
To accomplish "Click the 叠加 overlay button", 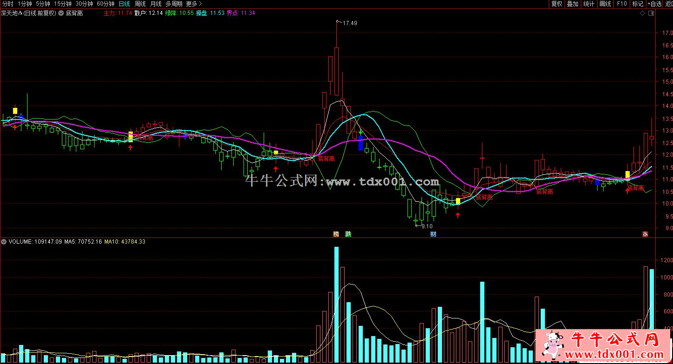I will 572,4.
